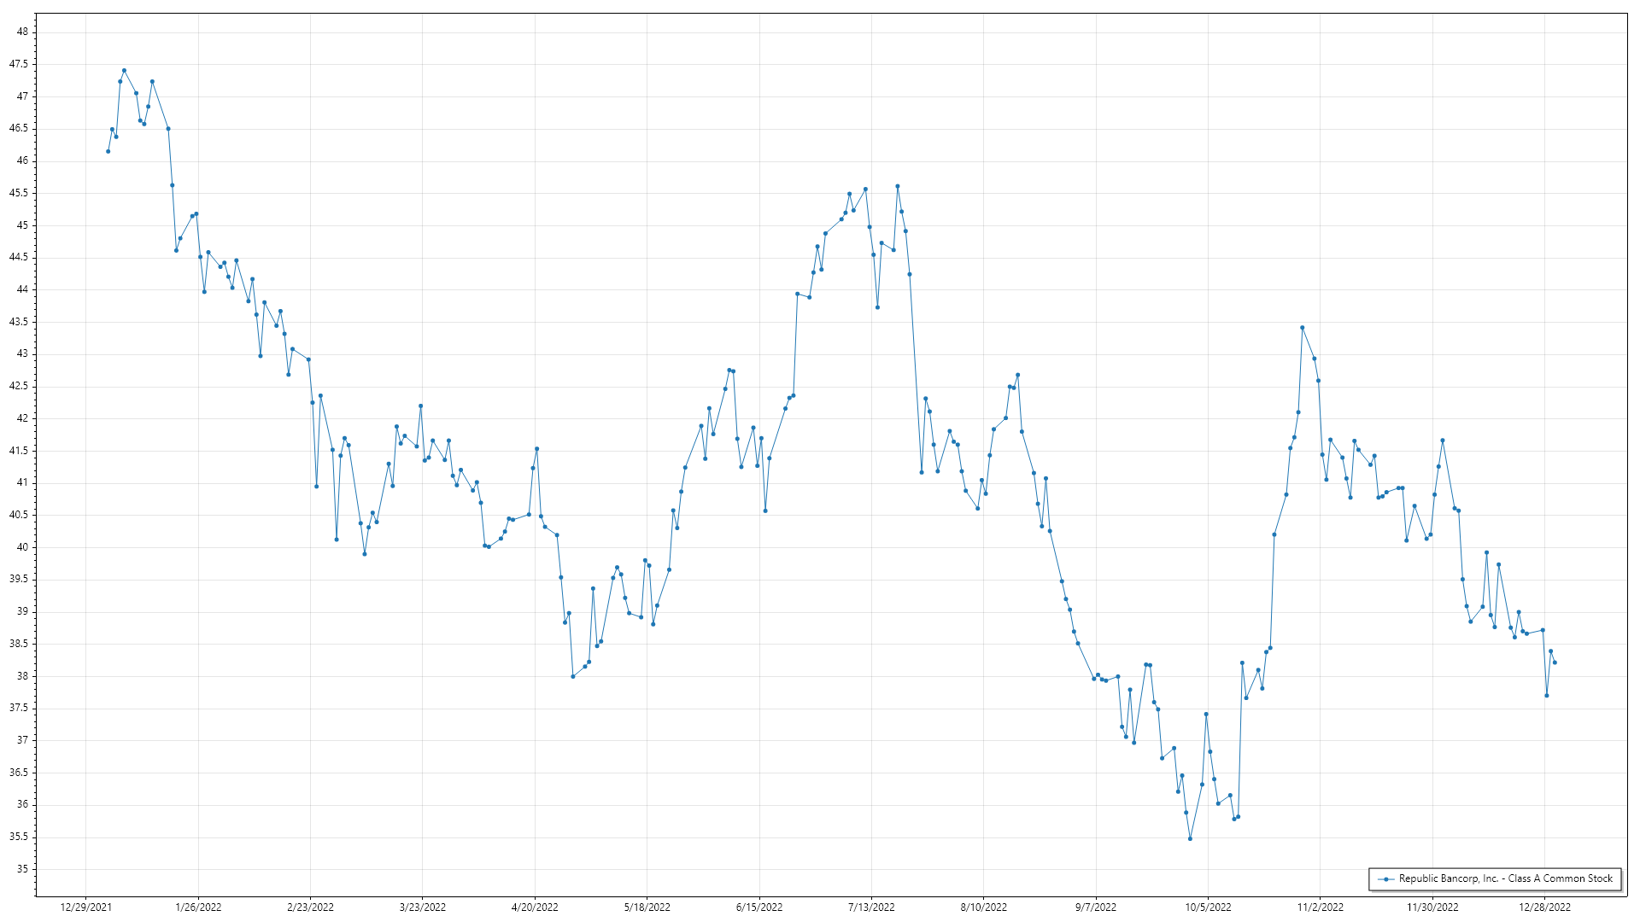Click the lowest data point near 35.5
The height and width of the screenshot is (922, 1640).
(1190, 838)
